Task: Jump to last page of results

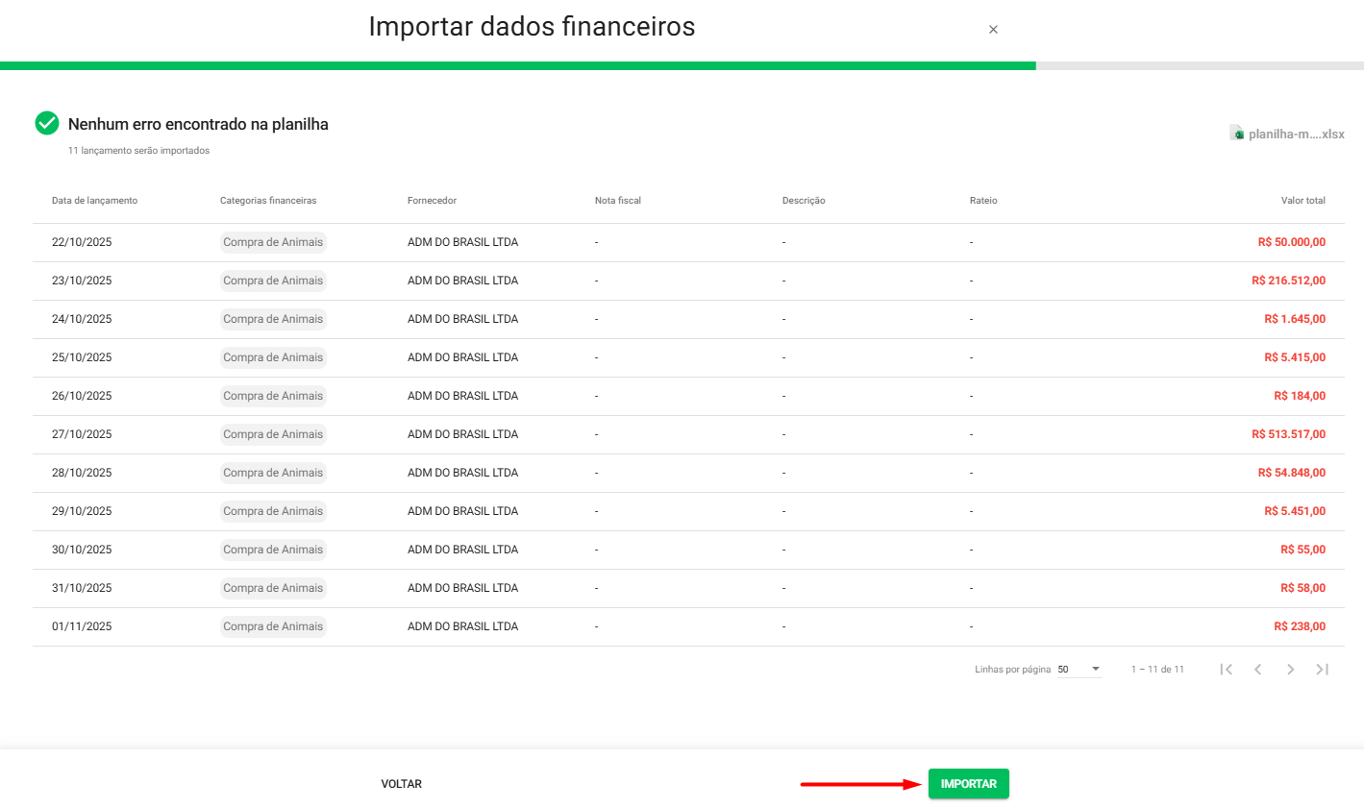Action: [x=1322, y=670]
